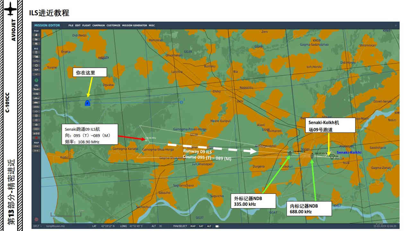Select the ship group placement tool
This screenshot has width=411, height=231.
[x=36, y=98]
